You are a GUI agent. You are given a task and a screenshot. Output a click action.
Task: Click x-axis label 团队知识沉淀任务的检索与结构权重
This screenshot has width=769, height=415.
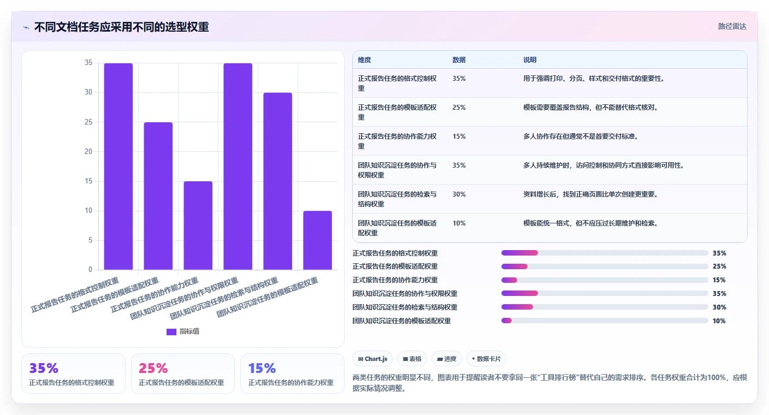click(224, 299)
